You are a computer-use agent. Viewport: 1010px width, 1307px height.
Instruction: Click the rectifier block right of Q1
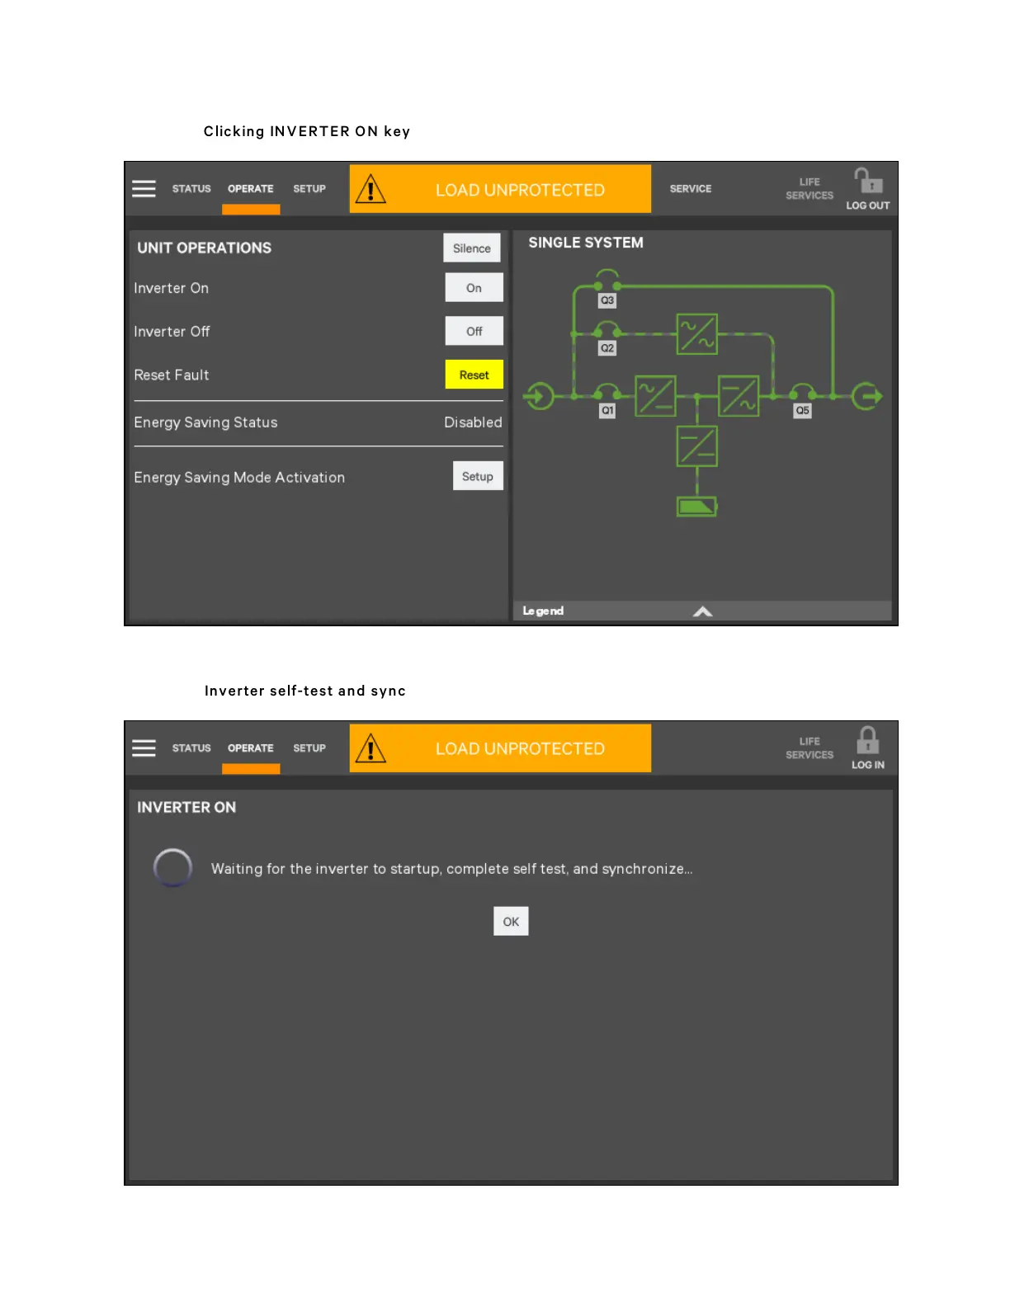pos(655,396)
